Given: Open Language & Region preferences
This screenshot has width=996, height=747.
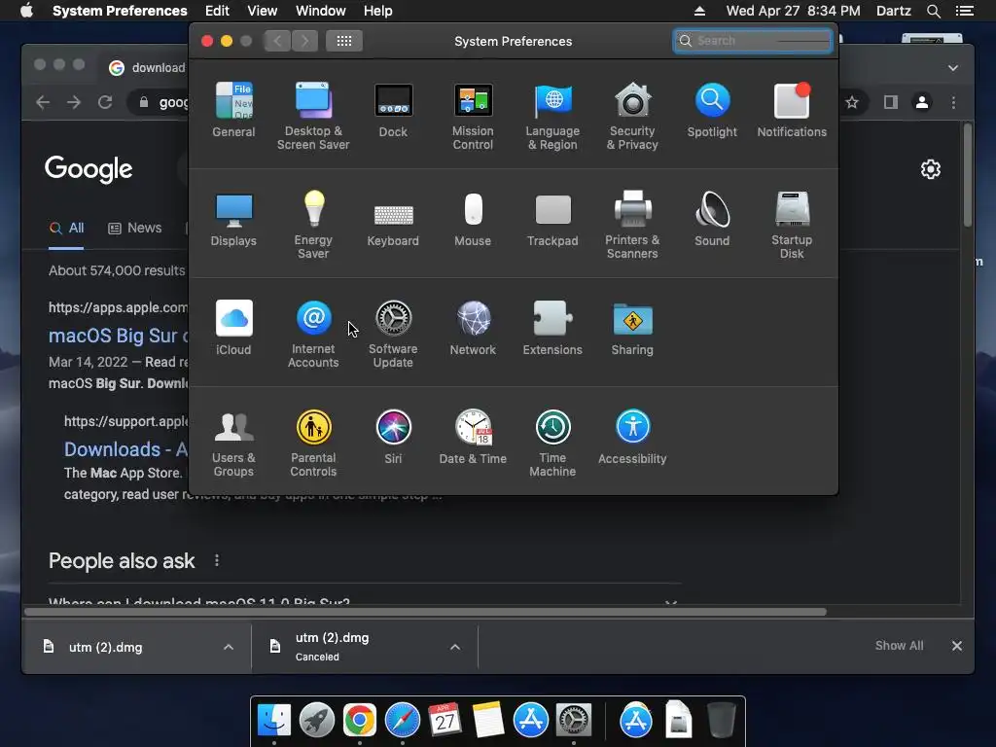Looking at the screenshot, I should 552,117.
